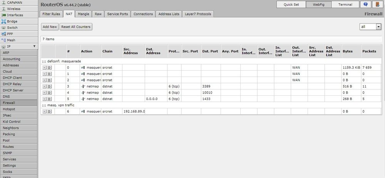Toggle disable on rule 6 masquerade
Viewport: 385px width, 178px height.
coord(49,111)
